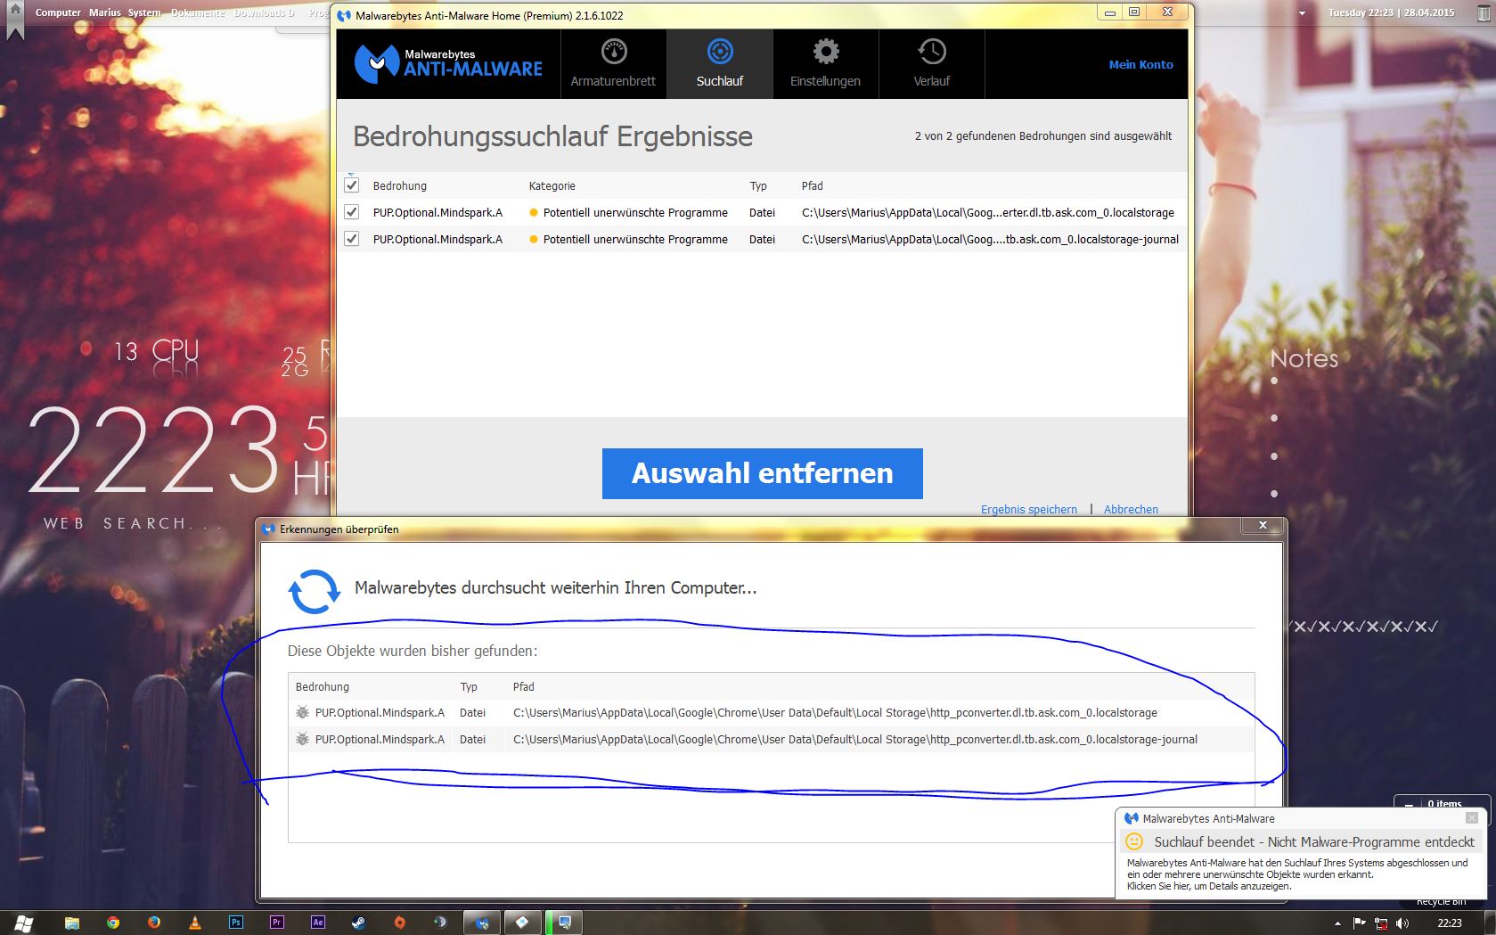Open Windows Explorer from the taskbar
Screen dimensions: 1496x935
72,923
